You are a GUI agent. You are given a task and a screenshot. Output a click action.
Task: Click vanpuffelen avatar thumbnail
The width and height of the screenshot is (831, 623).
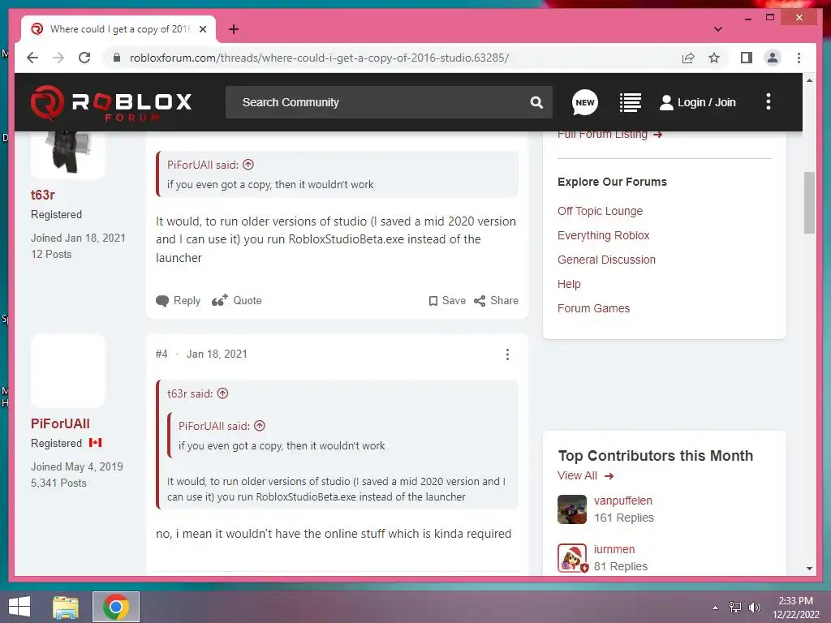pos(572,509)
